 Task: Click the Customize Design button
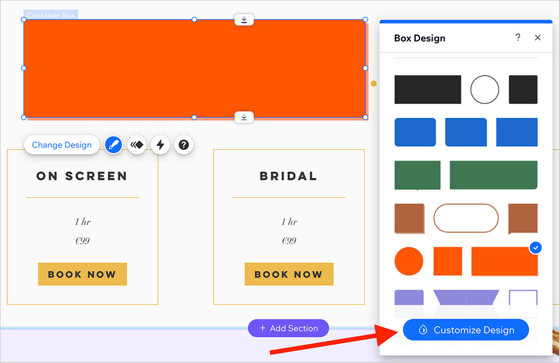pos(466,330)
